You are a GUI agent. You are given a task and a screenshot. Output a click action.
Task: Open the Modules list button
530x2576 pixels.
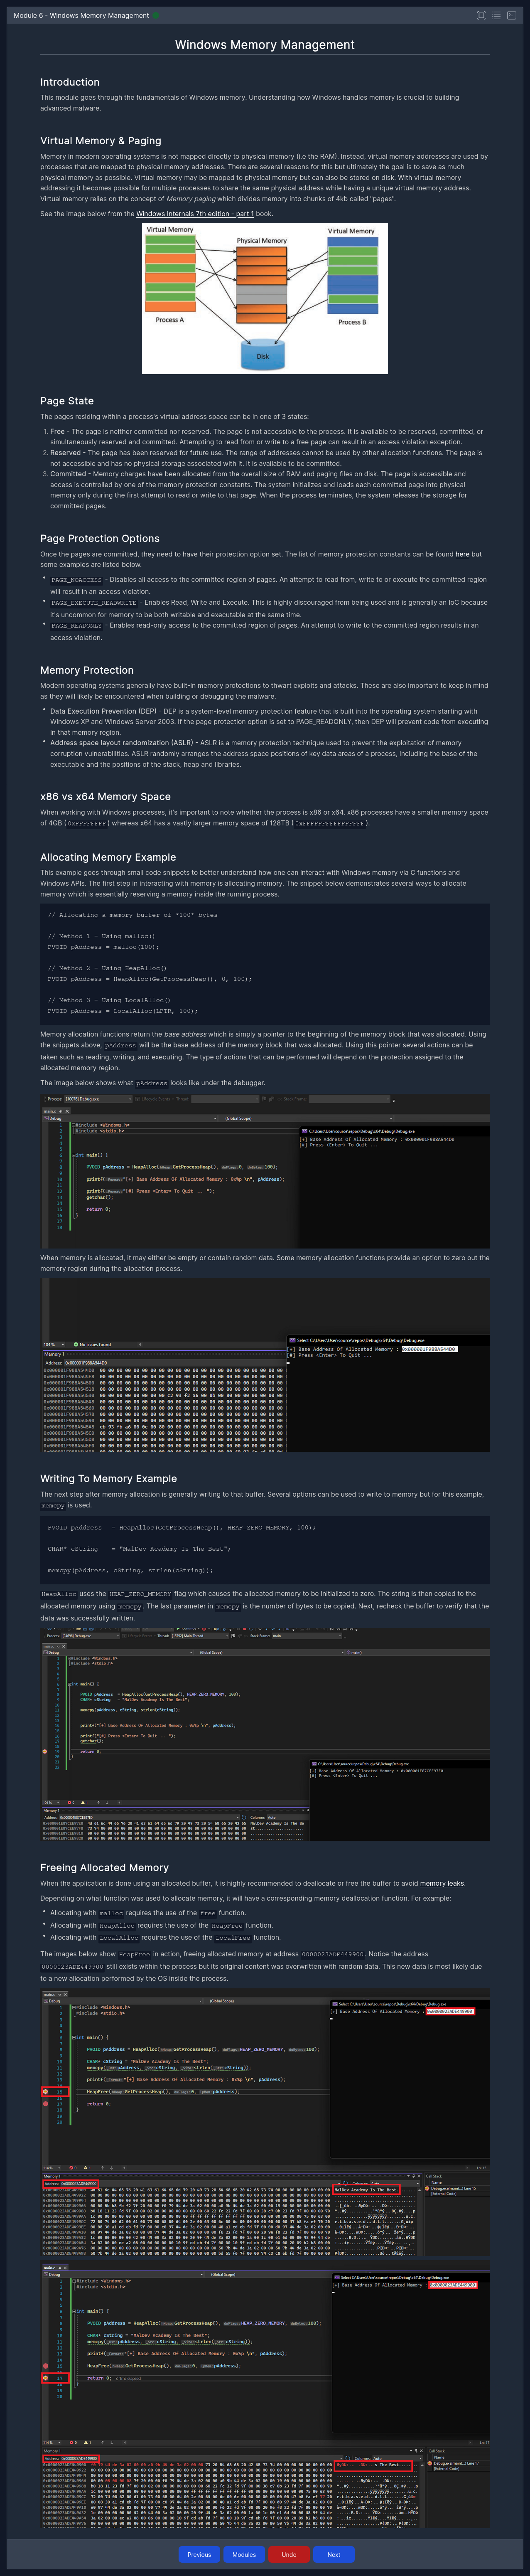coord(244,2554)
